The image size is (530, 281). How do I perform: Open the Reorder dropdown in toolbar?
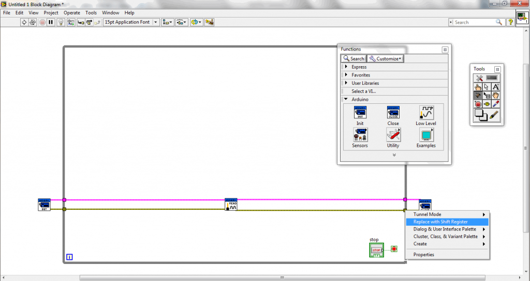click(196, 22)
